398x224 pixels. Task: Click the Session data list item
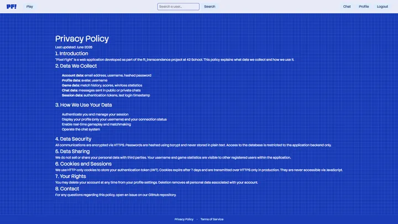[106, 96]
